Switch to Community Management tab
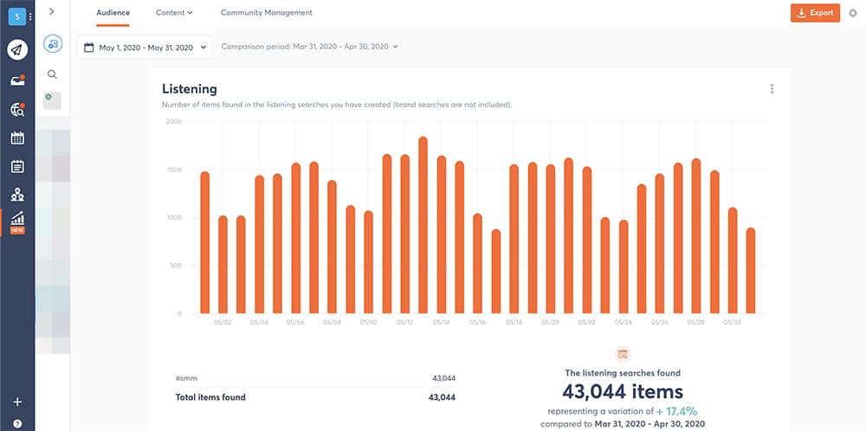Image resolution: width=866 pixels, height=431 pixels. point(266,13)
